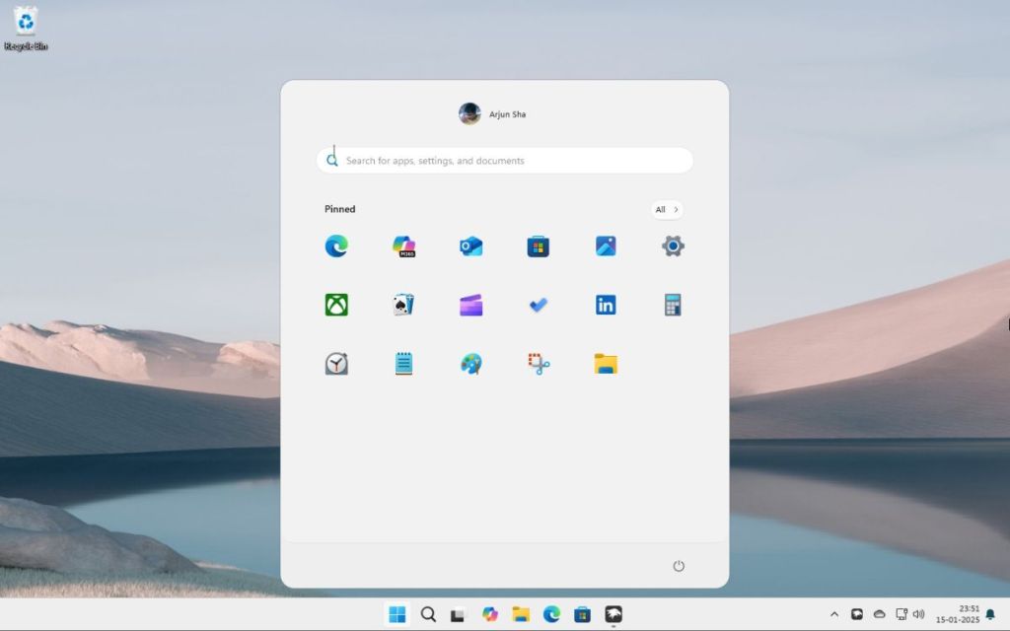Open the LinkedIn app
Screen dimensions: 1010x631
point(605,305)
